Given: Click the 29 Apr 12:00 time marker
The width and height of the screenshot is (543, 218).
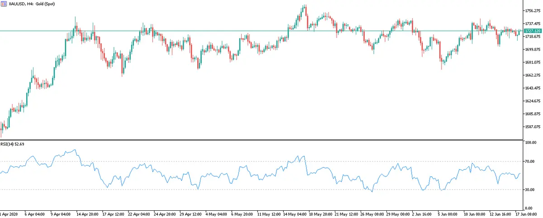Looking at the screenshot, I should [191, 213].
